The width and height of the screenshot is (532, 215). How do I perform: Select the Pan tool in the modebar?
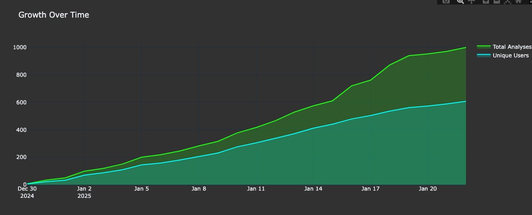471,1
